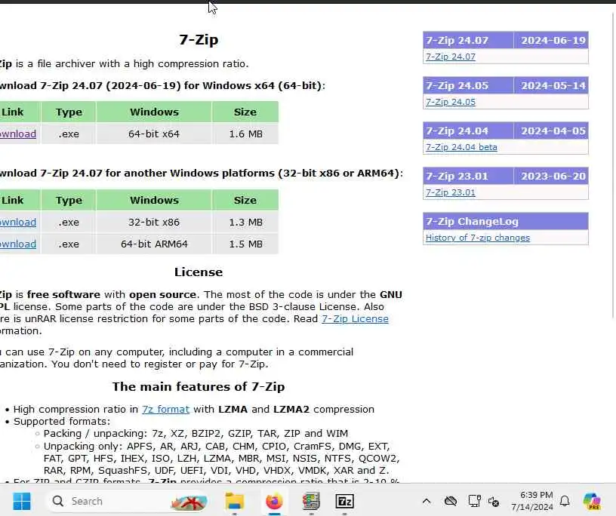Click the Windows header in first table
The width and height of the screenshot is (616, 516).
(154, 112)
